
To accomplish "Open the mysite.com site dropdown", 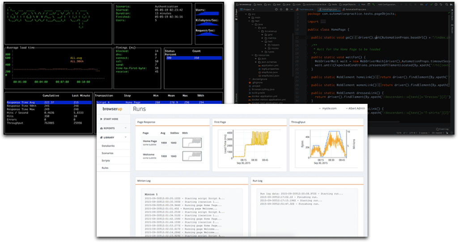I will click(328, 108).
